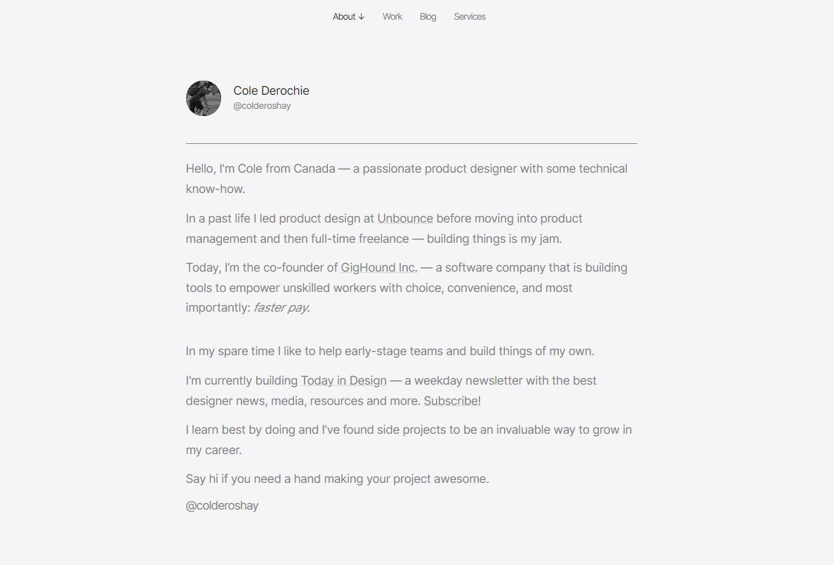The height and width of the screenshot is (565, 834).
Task: Open the Today in Design newsletter link
Action: (343, 380)
